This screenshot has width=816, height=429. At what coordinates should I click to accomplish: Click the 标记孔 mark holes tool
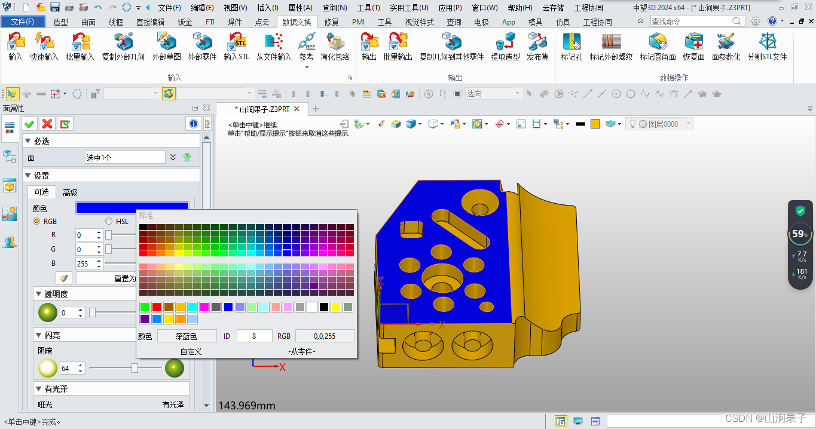(x=571, y=48)
